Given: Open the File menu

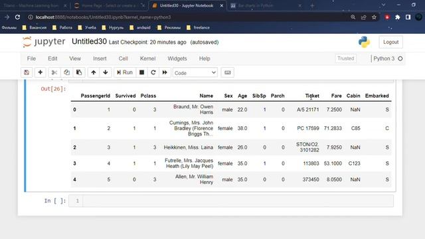Looking at the screenshot, I should [x=31, y=58].
